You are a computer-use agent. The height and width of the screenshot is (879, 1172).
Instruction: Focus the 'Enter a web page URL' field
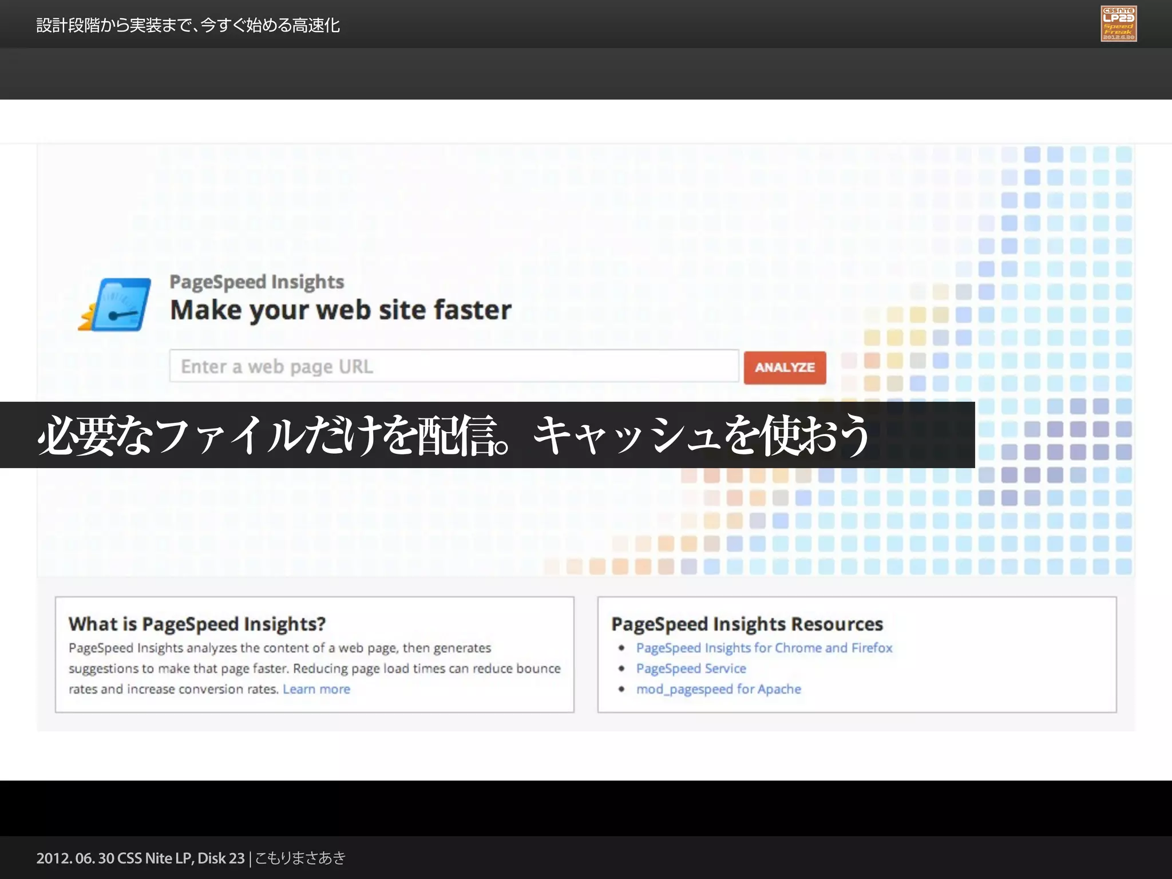454,366
